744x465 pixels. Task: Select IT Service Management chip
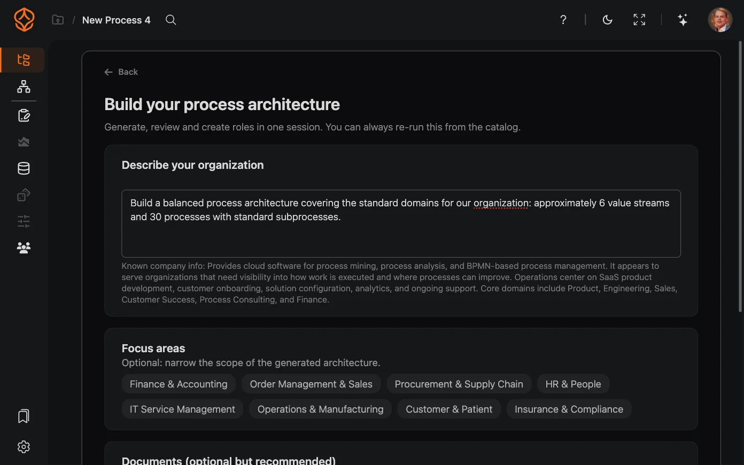pyautogui.click(x=182, y=409)
